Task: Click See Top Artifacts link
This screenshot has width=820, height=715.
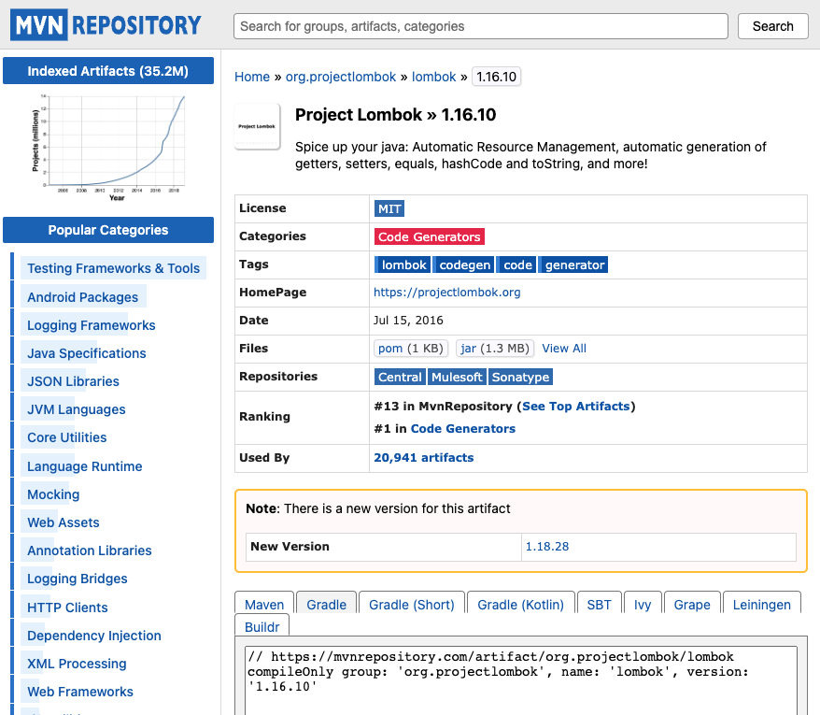Action: coord(576,407)
